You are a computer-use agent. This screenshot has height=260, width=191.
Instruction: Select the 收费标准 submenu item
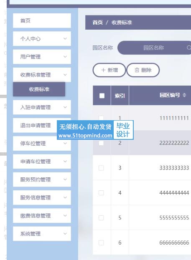(39, 89)
